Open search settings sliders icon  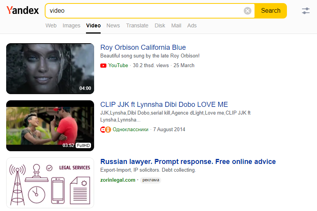pyautogui.click(x=305, y=11)
